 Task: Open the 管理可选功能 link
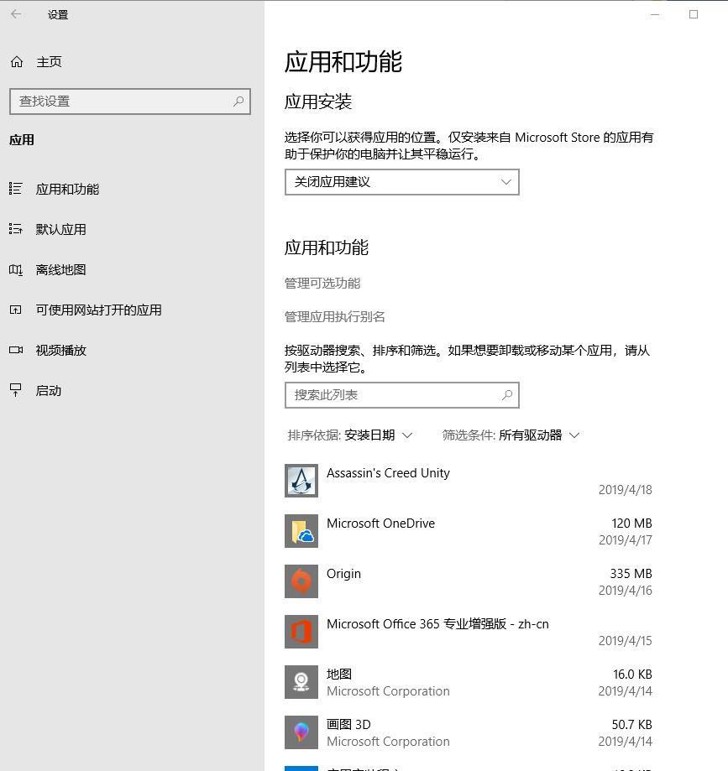322,284
